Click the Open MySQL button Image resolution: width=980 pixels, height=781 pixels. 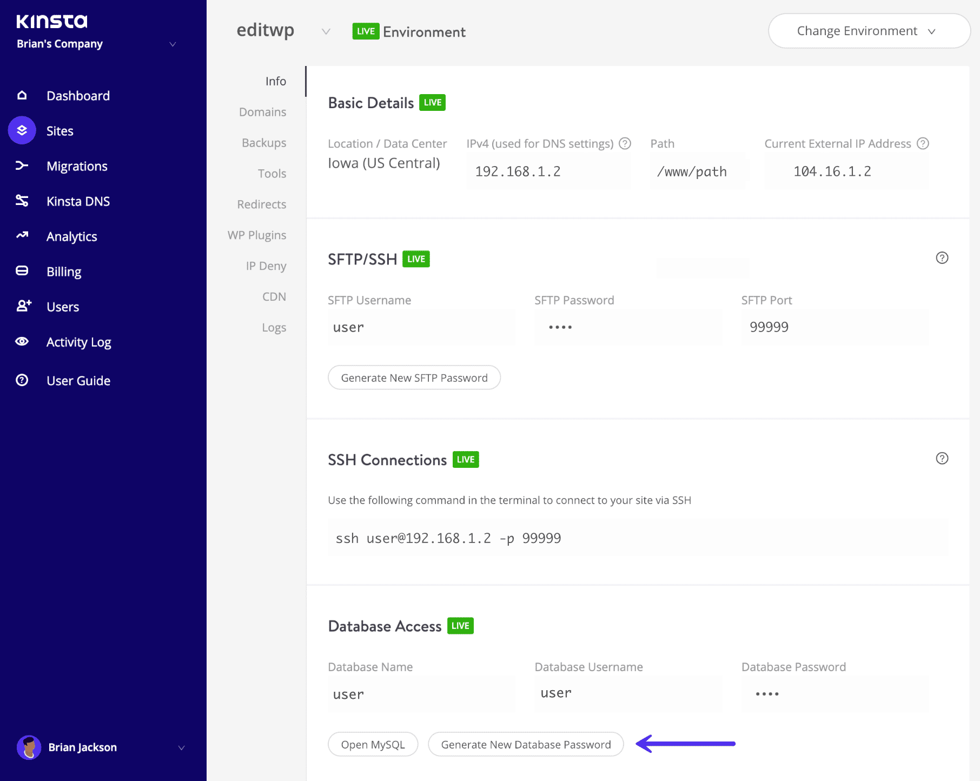(x=373, y=744)
